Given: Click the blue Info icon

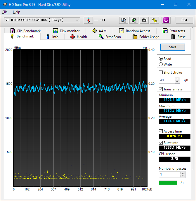Looking at the screenshot, I should [48, 37].
